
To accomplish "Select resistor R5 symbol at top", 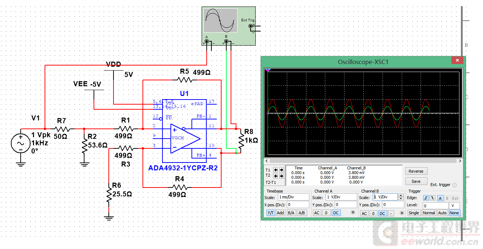I will 185,80.
